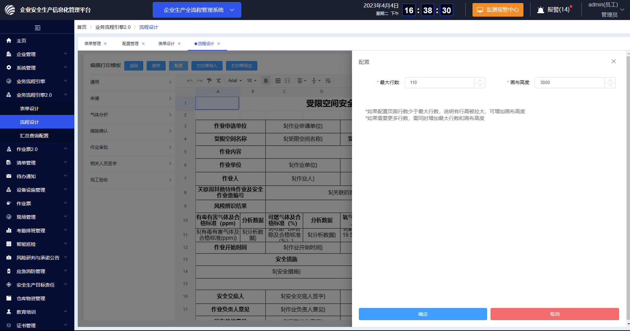Toggle bold formatting
630x331 pixels.
click(266, 81)
